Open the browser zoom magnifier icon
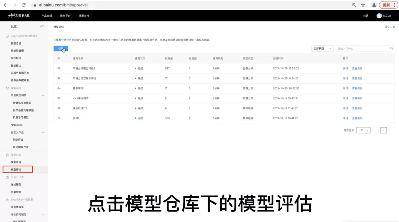Image resolution: width=399 pixels, height=222 pixels. click(x=354, y=5)
